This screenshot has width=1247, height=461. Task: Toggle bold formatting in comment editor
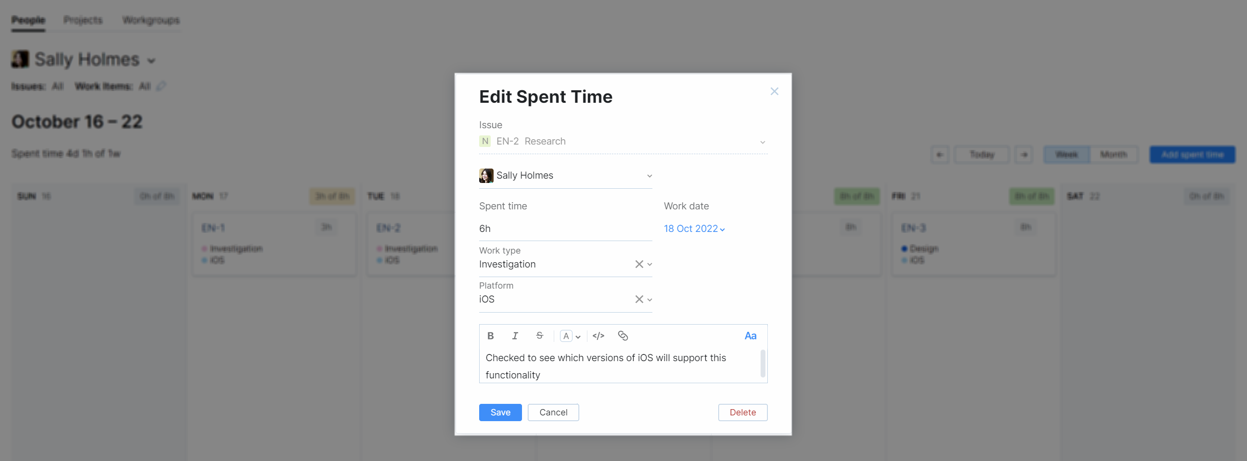pyautogui.click(x=490, y=336)
